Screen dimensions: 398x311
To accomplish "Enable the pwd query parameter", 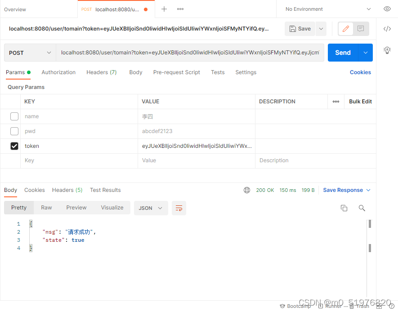I will tap(14, 131).
